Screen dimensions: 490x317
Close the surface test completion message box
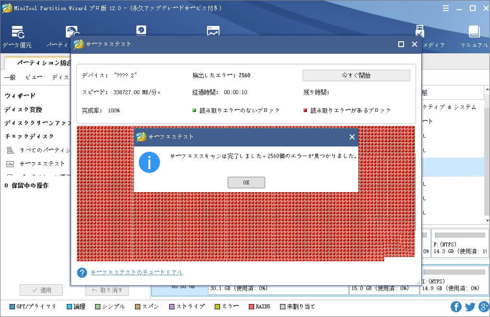(352, 137)
